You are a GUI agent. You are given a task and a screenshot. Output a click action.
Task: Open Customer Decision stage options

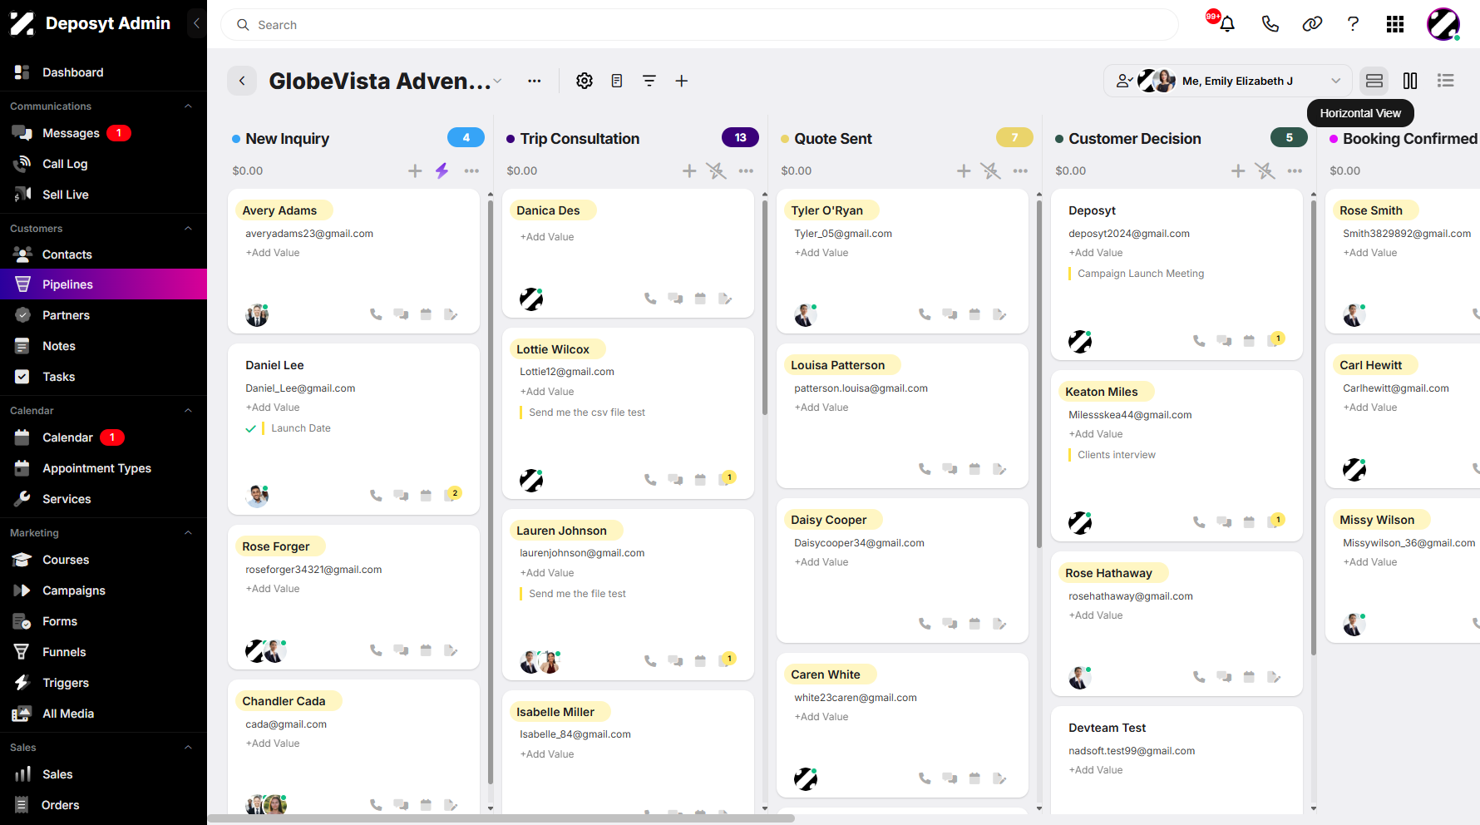coord(1295,170)
